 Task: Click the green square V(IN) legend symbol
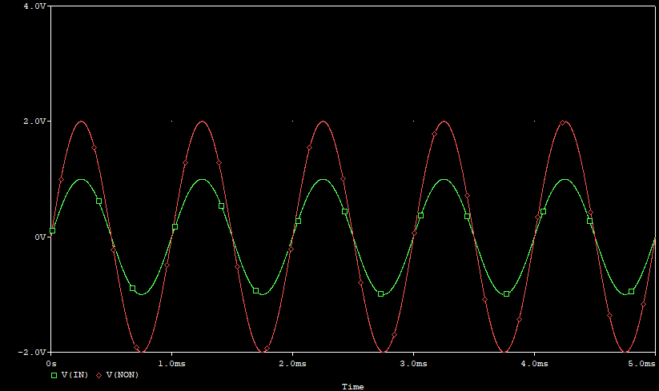pos(54,375)
